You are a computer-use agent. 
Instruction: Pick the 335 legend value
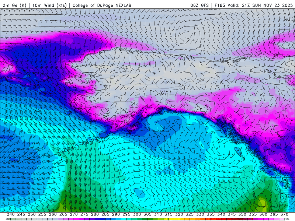211,214
